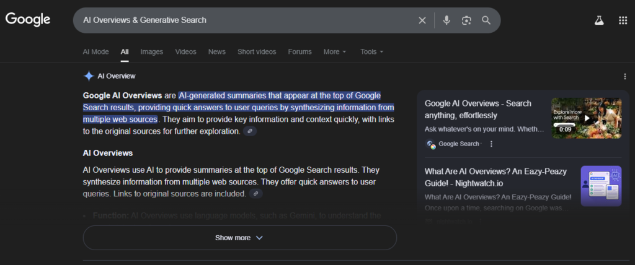Select the Short videos tab

(x=257, y=52)
